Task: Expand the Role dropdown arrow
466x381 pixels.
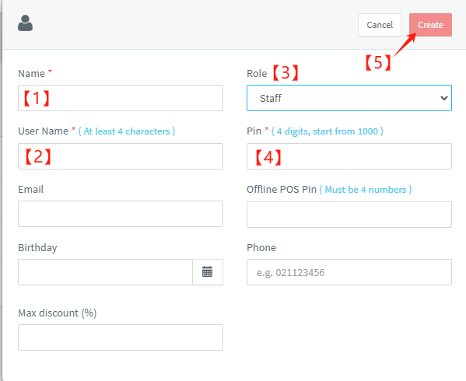Action: tap(444, 98)
